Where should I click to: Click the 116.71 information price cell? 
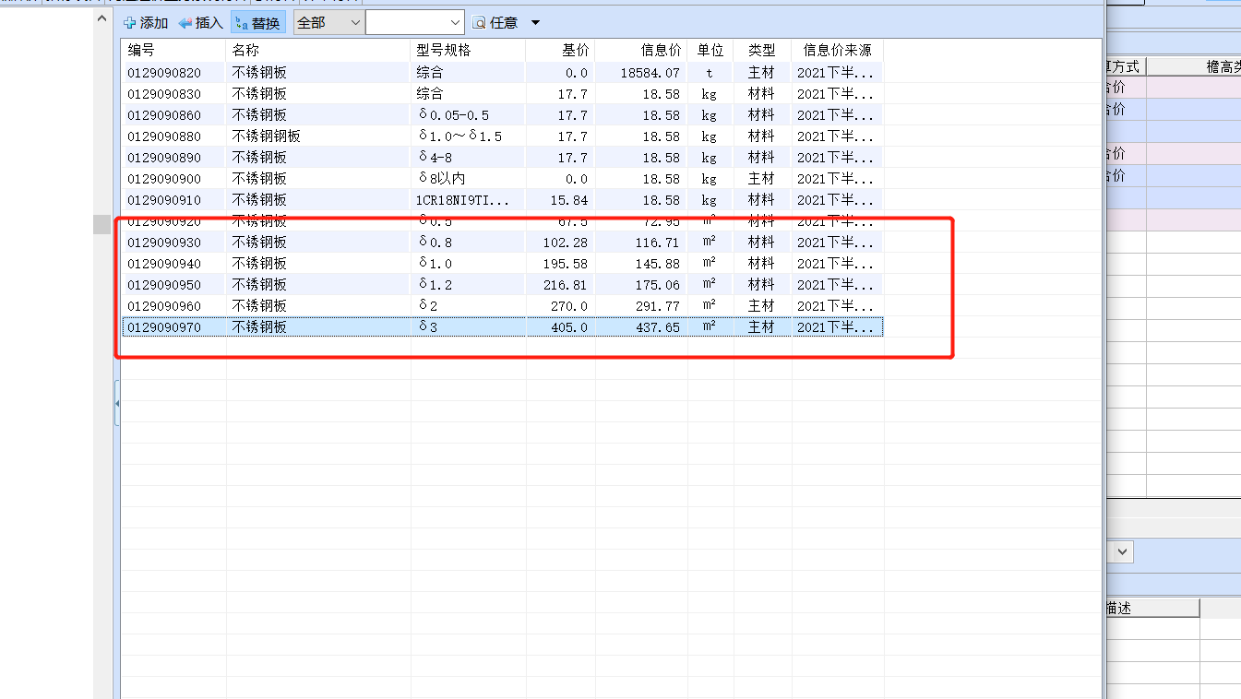coord(641,243)
